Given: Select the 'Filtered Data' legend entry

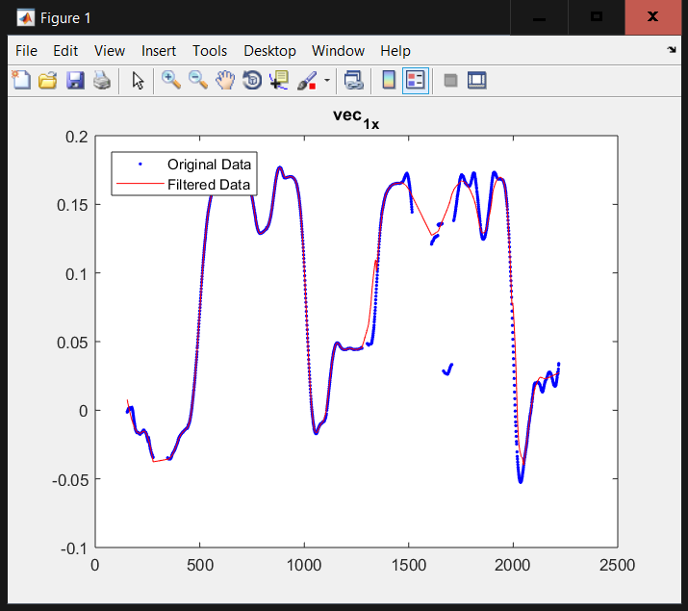Looking at the screenshot, I should point(209,185).
